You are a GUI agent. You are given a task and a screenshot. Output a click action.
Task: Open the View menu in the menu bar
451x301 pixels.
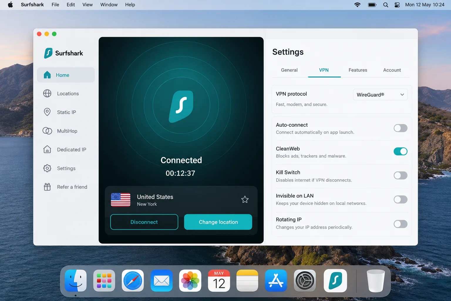[x=87, y=5]
